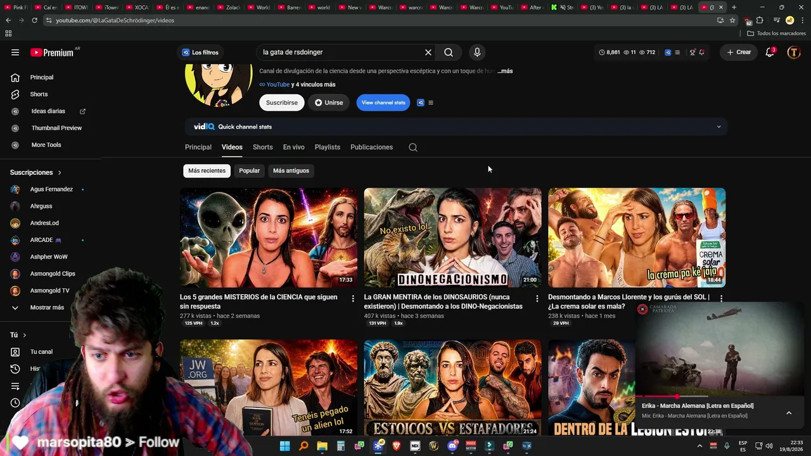Open the browser extensions puzzle icon

click(x=760, y=20)
